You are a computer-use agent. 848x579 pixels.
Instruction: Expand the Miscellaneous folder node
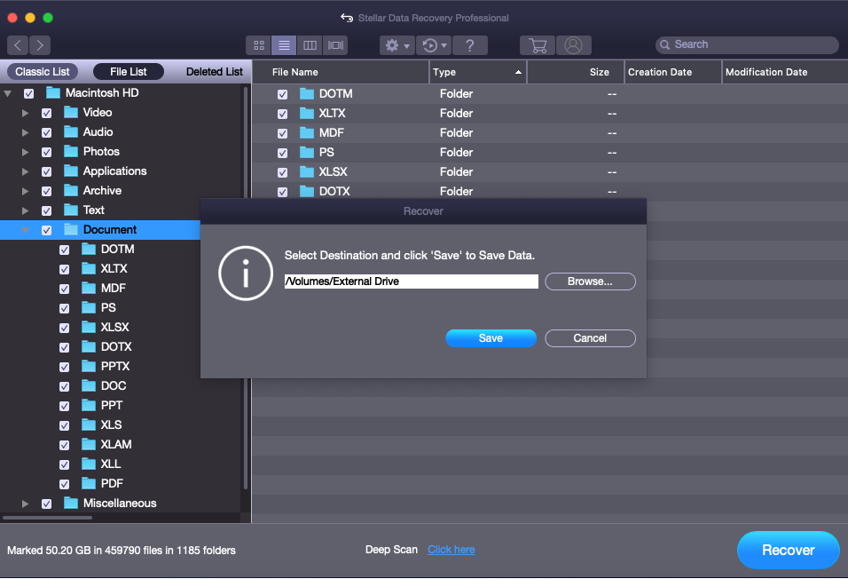pyautogui.click(x=25, y=504)
